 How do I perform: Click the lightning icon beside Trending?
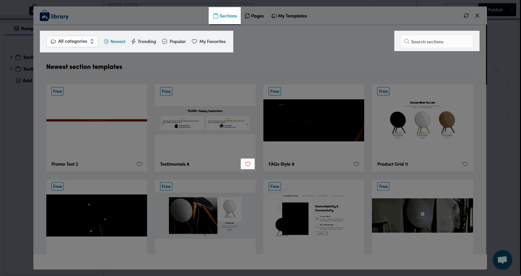[133, 41]
